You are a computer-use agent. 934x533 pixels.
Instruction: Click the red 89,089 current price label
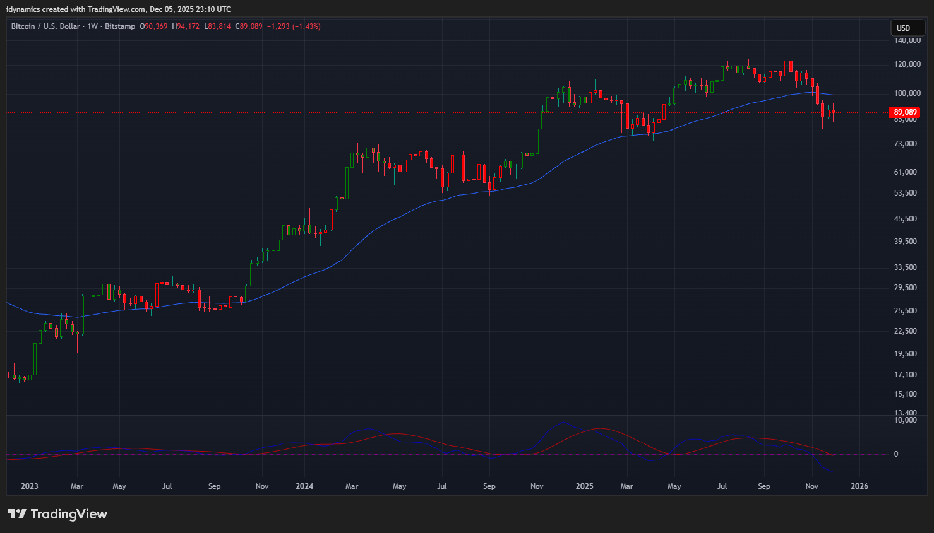tap(904, 112)
